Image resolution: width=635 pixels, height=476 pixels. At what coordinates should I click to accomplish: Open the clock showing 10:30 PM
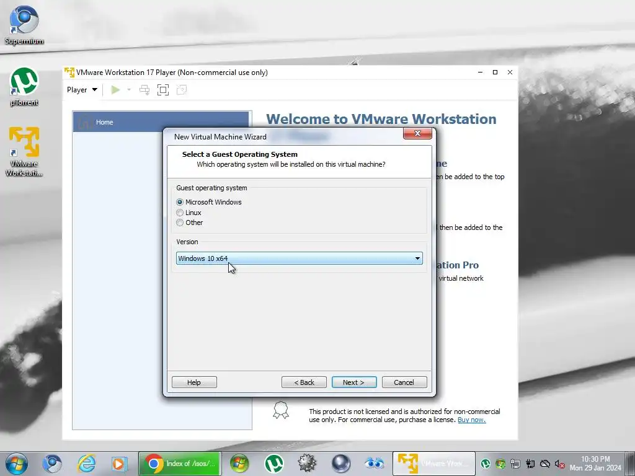point(595,464)
